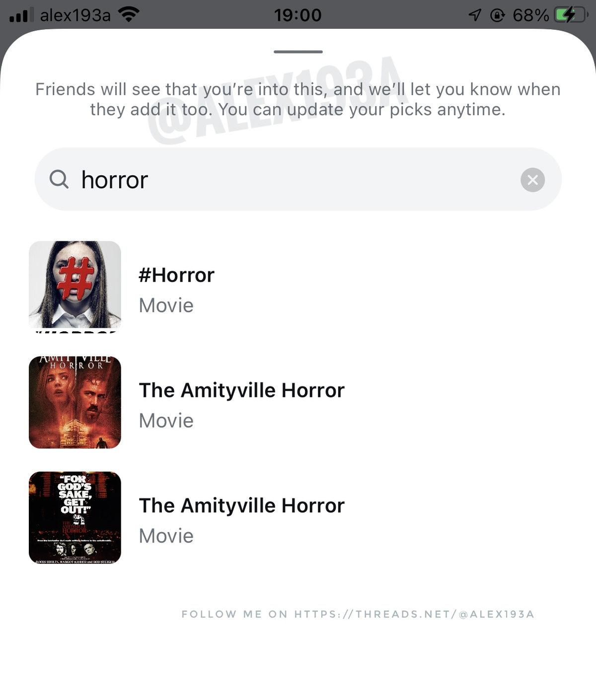Tap the rotation lock status icon
596x681 pixels.
point(497,15)
